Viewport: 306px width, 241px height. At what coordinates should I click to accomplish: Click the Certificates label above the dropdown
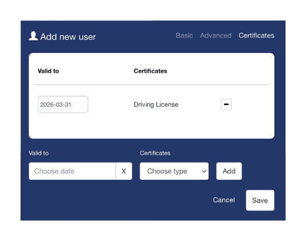(155, 153)
